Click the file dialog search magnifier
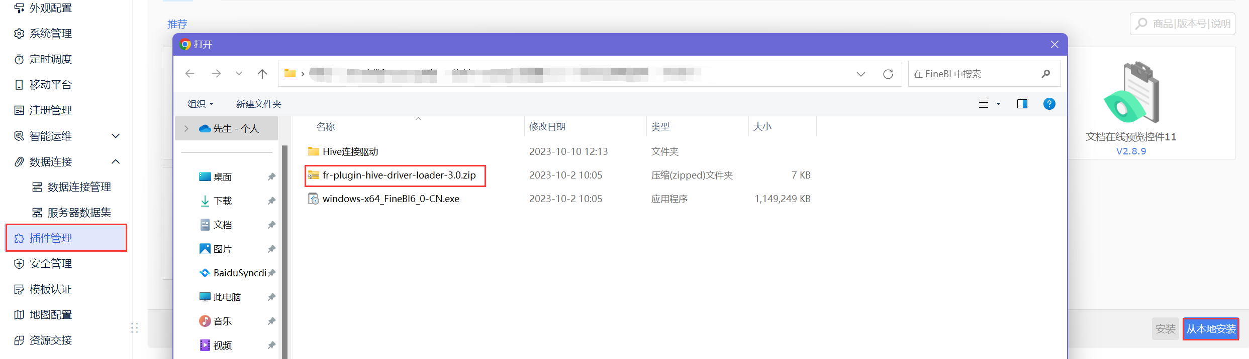1249x359 pixels. pos(1046,74)
